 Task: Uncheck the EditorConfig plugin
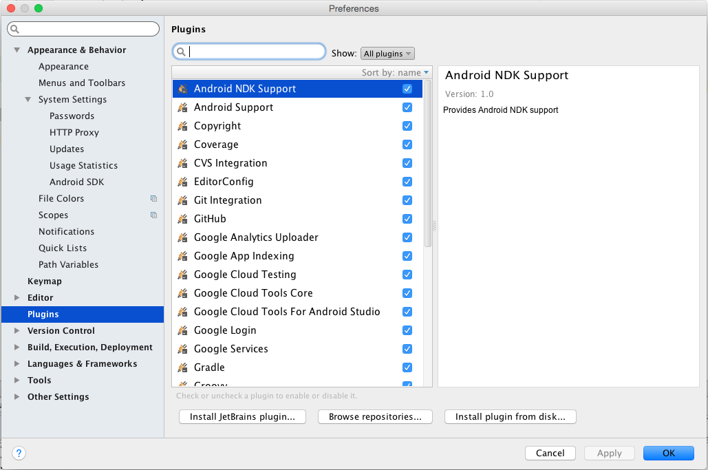[407, 182]
